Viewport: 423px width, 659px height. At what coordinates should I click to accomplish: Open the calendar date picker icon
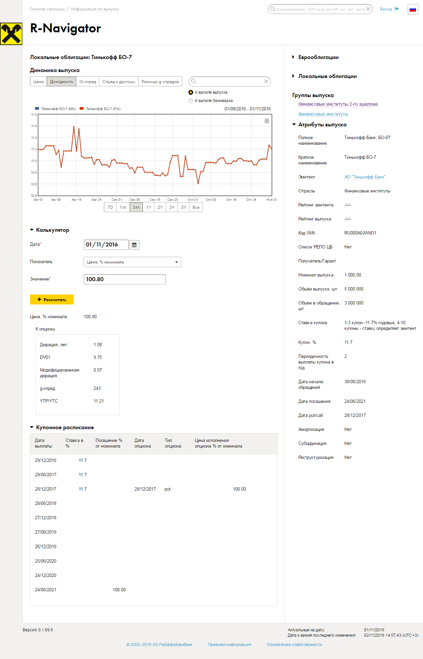[x=134, y=245]
